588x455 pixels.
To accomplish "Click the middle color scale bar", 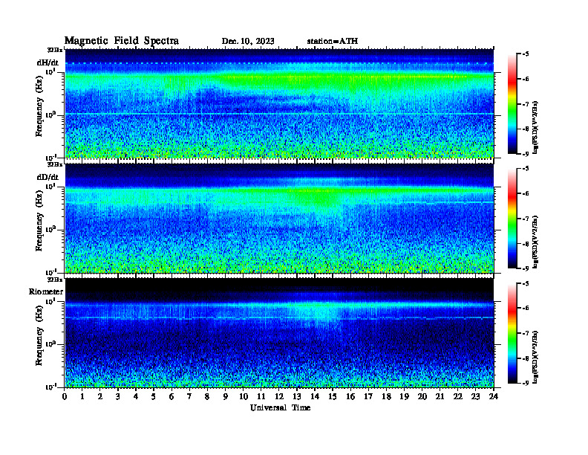I will 512,218.
